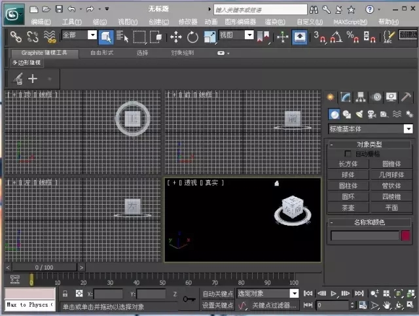Click the object color swatch
419x316 pixels.
point(406,236)
